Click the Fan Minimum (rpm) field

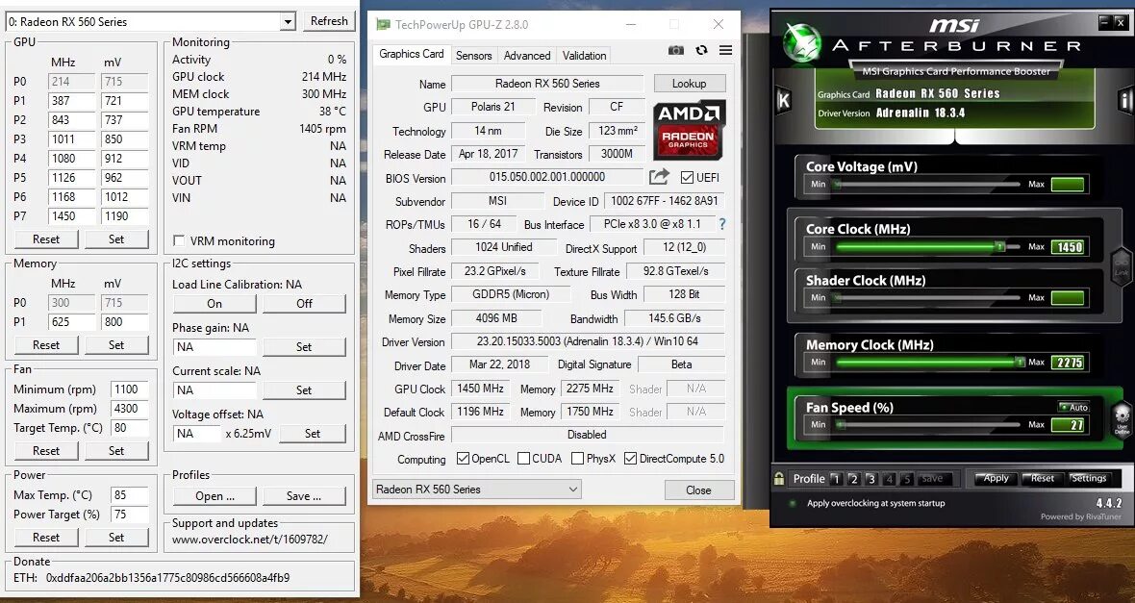point(130,389)
